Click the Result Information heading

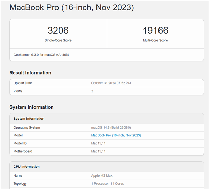(x=30, y=73)
